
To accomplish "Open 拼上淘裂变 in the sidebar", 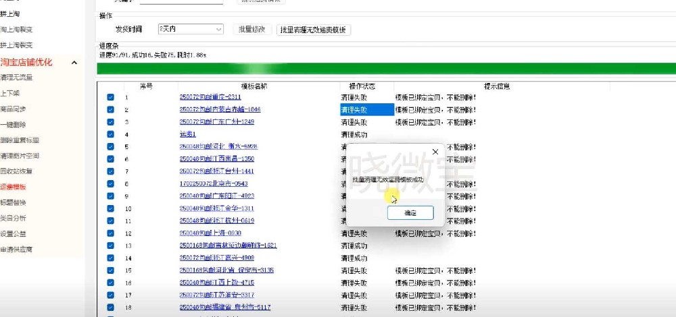I will click(x=16, y=45).
